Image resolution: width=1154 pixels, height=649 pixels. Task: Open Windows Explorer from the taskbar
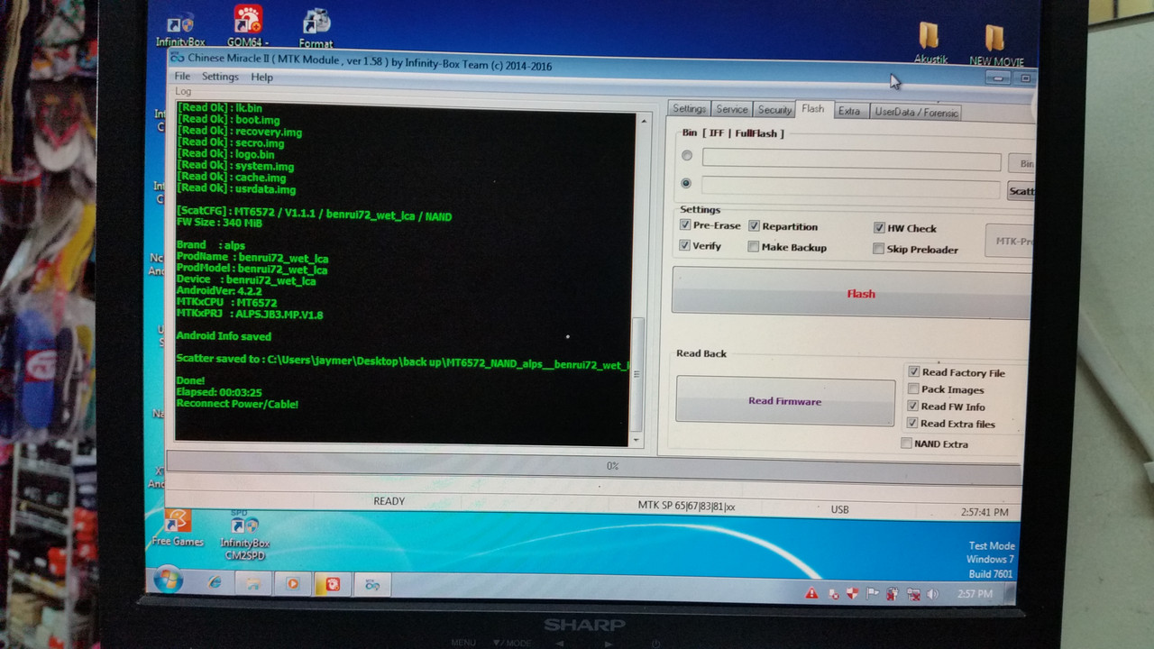click(x=253, y=583)
